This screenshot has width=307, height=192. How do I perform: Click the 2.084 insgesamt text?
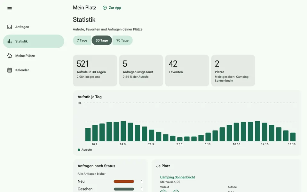point(88,77)
